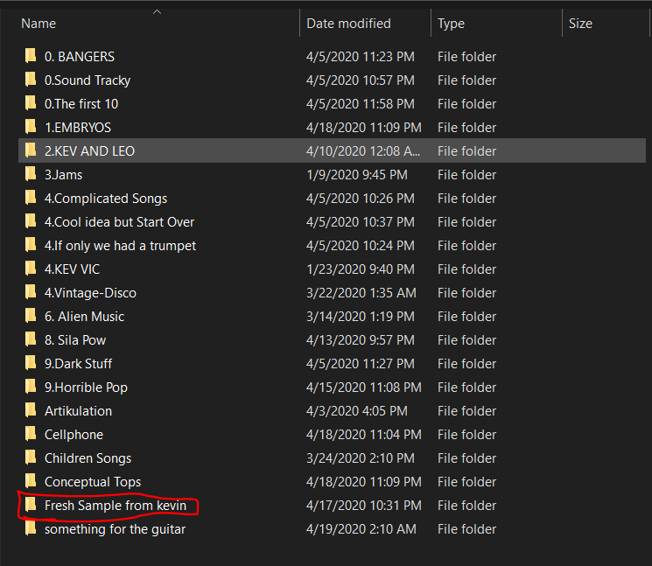This screenshot has height=566, width=652.
Task: Select "2.KEV AND LEO" folder name
Action: (90, 151)
